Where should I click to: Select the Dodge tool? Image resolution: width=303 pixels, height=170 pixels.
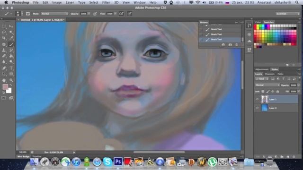tap(11, 62)
